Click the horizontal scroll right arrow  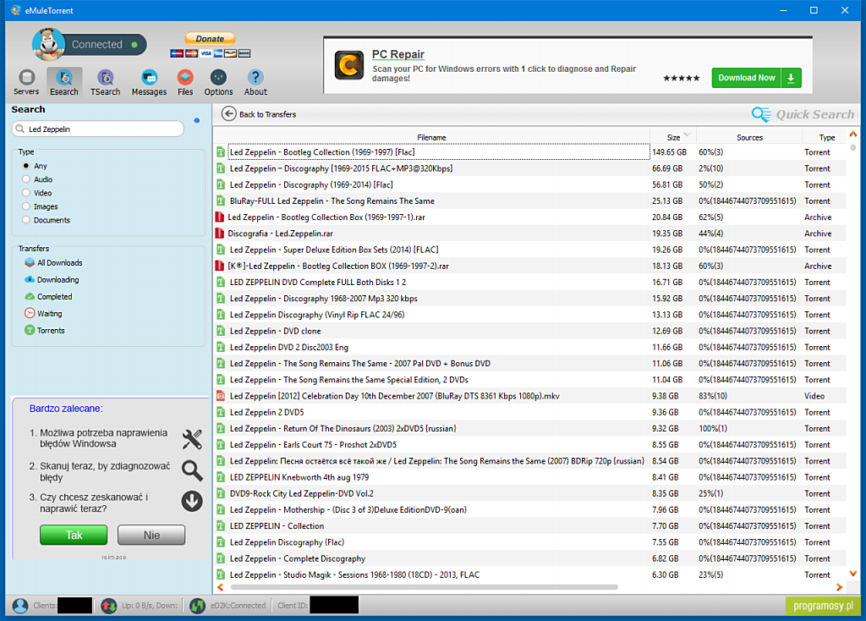click(x=840, y=587)
